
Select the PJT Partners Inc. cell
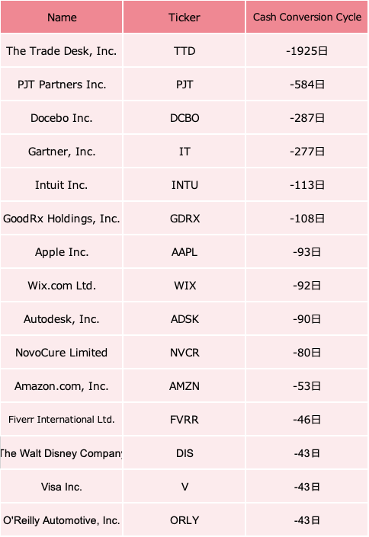tap(62, 85)
